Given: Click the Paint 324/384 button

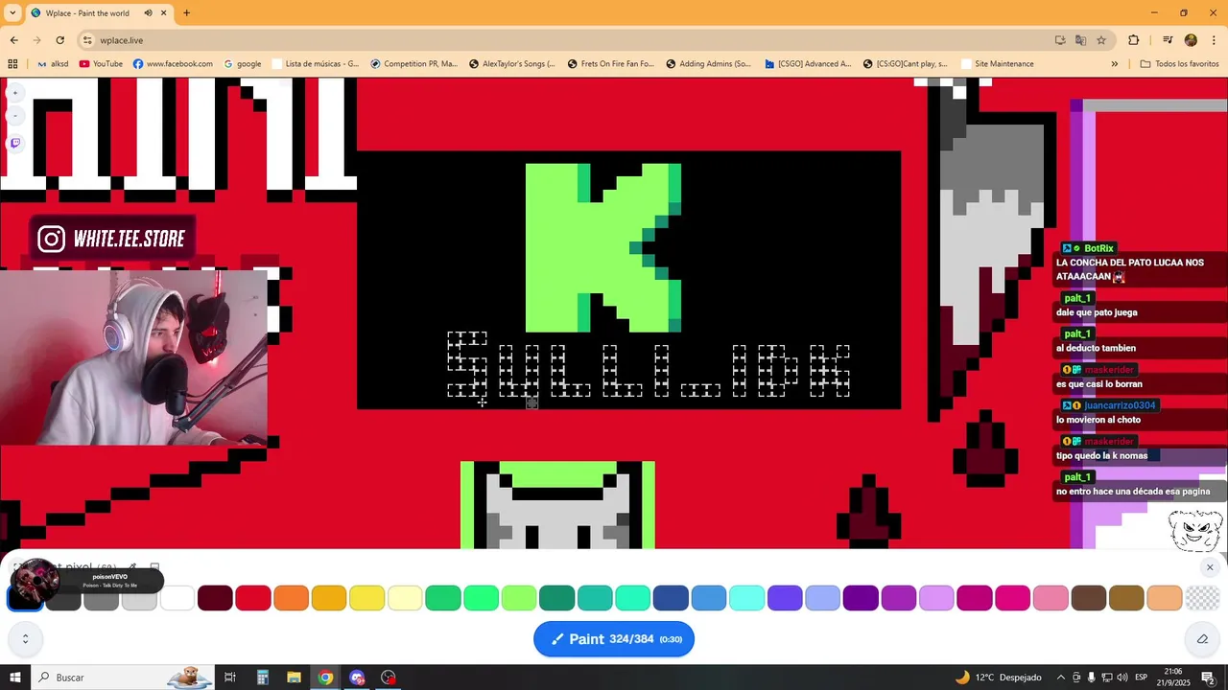Looking at the screenshot, I should (614, 639).
